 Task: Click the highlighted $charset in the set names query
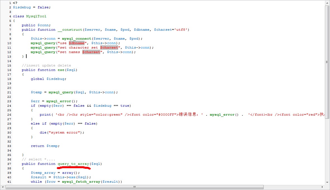click(91, 52)
